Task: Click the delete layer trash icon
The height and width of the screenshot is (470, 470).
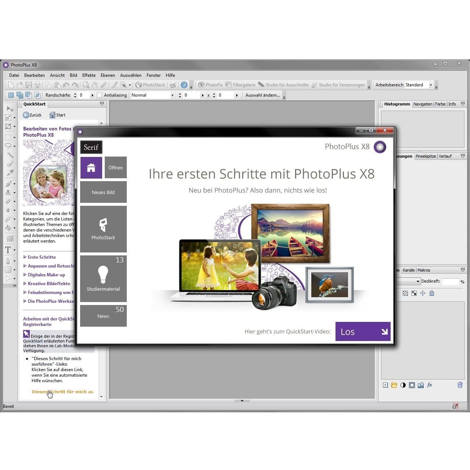Action: coord(460,385)
